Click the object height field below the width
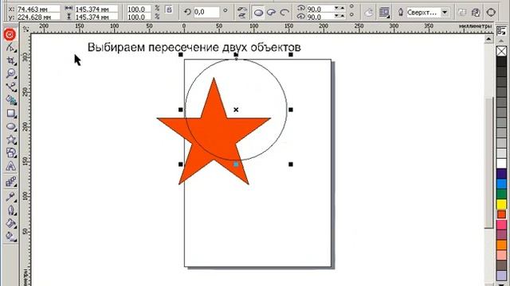This screenshot has height=286, width=510. click(x=96, y=17)
